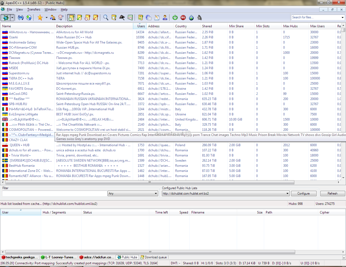Sort hub list by Users column
Viewport: 346px width, 267px height.
(x=140, y=26)
